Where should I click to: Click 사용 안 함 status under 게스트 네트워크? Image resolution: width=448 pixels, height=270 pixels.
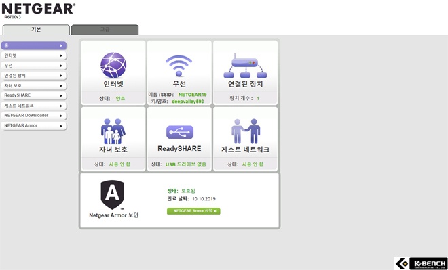tap(253, 164)
